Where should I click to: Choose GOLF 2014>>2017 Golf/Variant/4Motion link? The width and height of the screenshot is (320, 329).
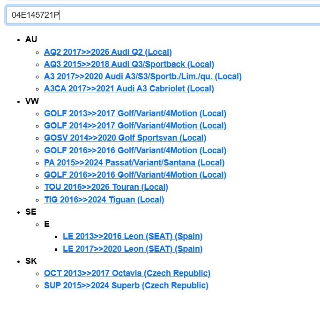(135, 126)
